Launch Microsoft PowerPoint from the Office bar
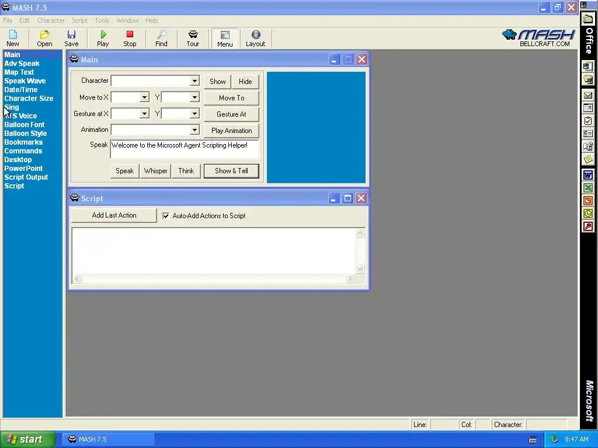Image resolution: width=598 pixels, height=448 pixels. point(588,201)
